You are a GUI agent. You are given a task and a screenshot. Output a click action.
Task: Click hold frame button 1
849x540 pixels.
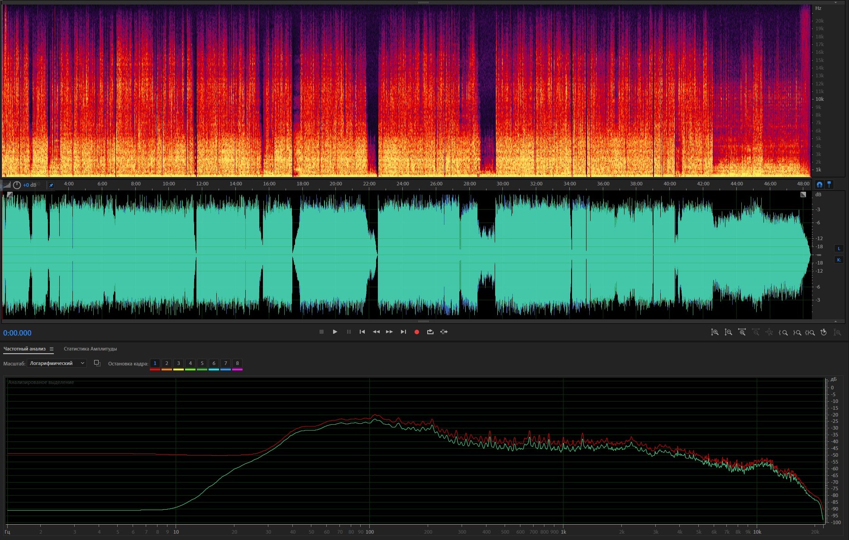tap(155, 363)
